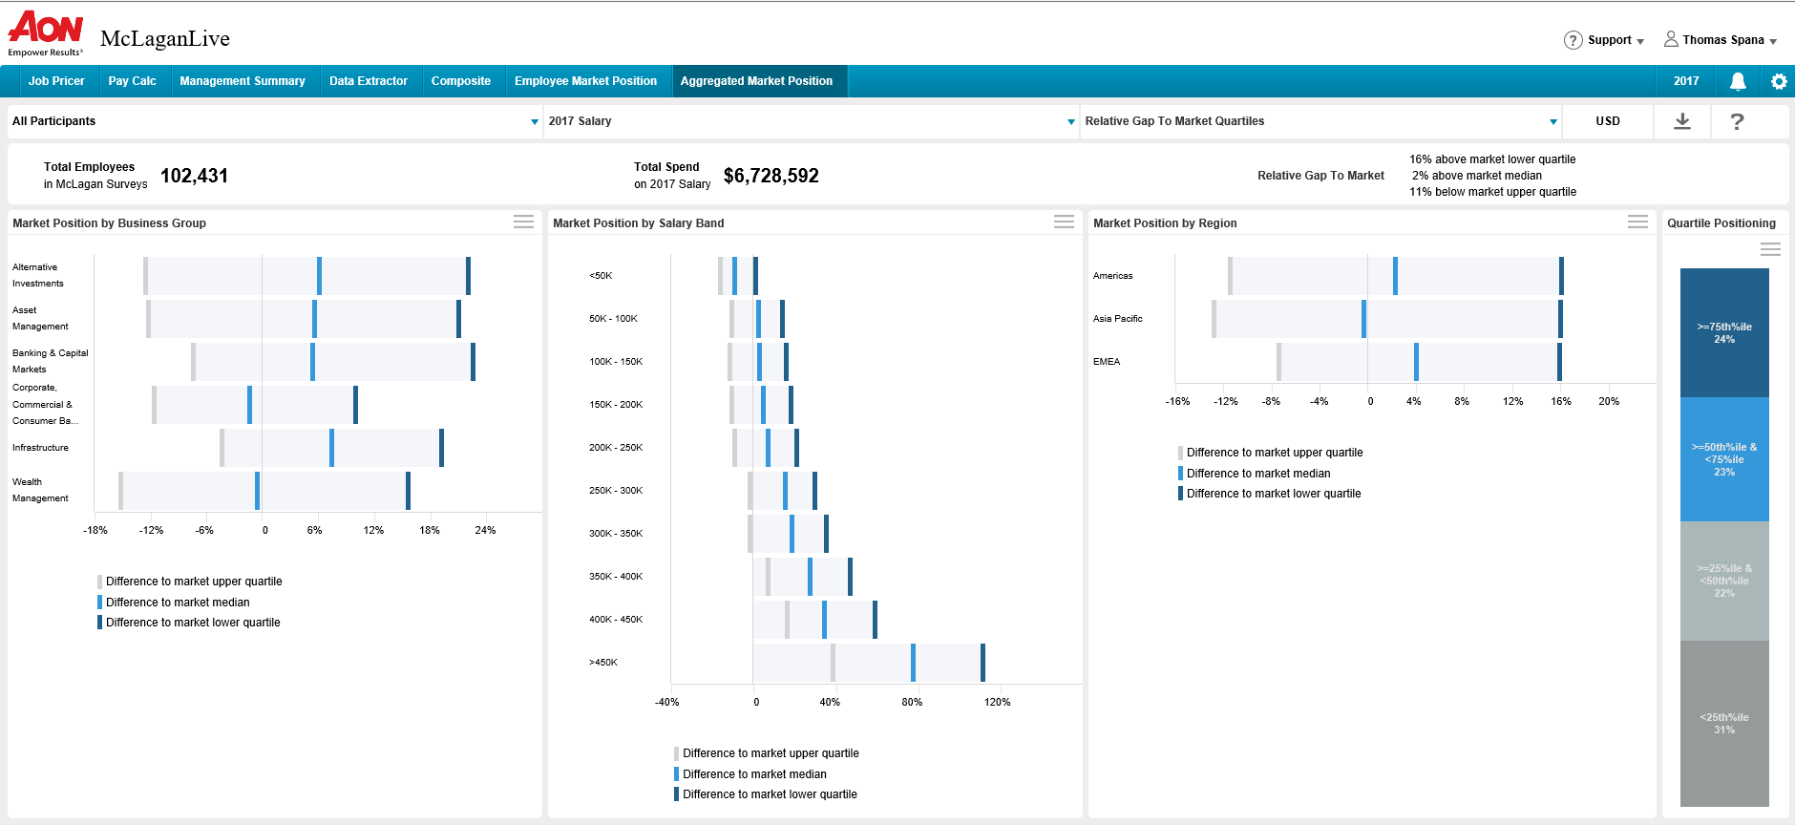Open the 2017 year selector
This screenshot has width=1795, height=825.
pos(1686,81)
